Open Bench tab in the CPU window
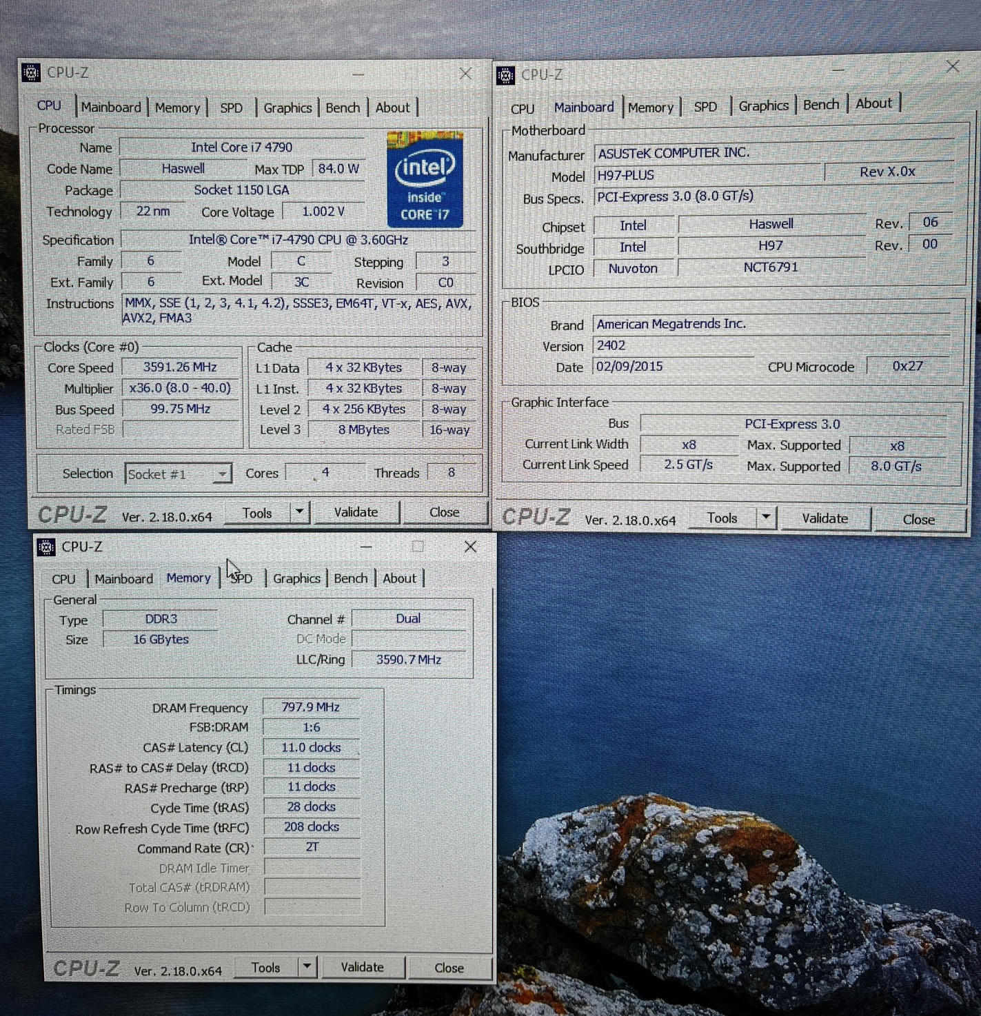The height and width of the screenshot is (1016, 981). click(343, 108)
